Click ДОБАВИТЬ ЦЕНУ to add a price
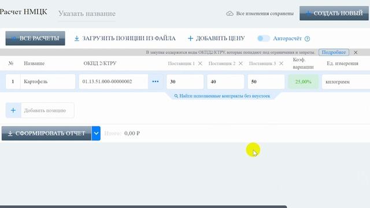 click(216, 39)
